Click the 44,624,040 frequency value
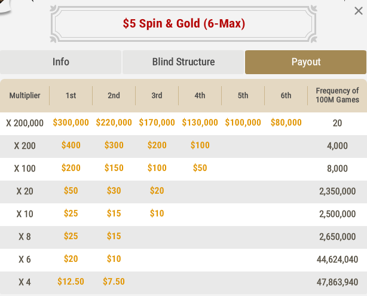 tap(337, 259)
